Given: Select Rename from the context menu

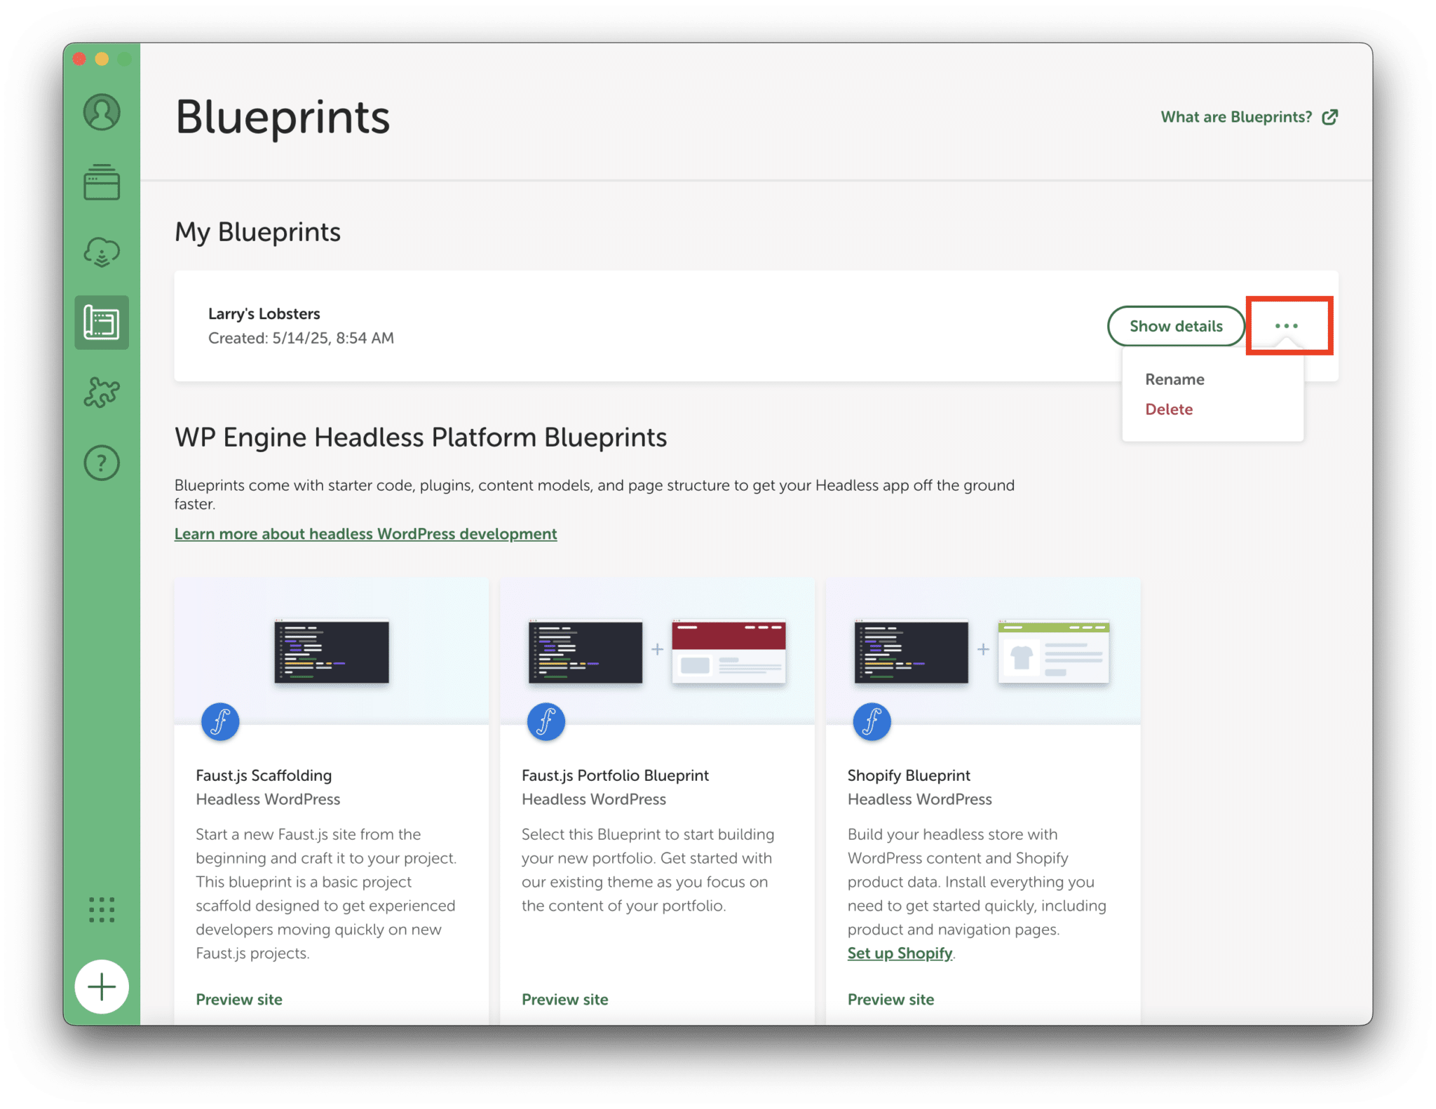Looking at the screenshot, I should (x=1174, y=379).
